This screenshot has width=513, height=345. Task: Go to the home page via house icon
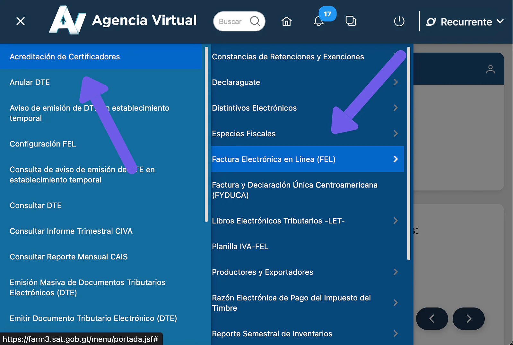click(286, 21)
